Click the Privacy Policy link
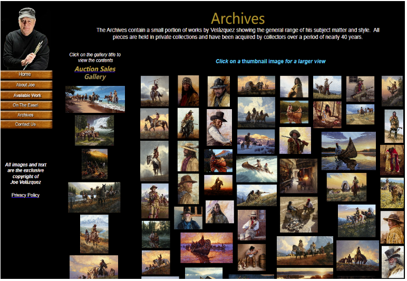The image size is (407, 281). point(25,195)
